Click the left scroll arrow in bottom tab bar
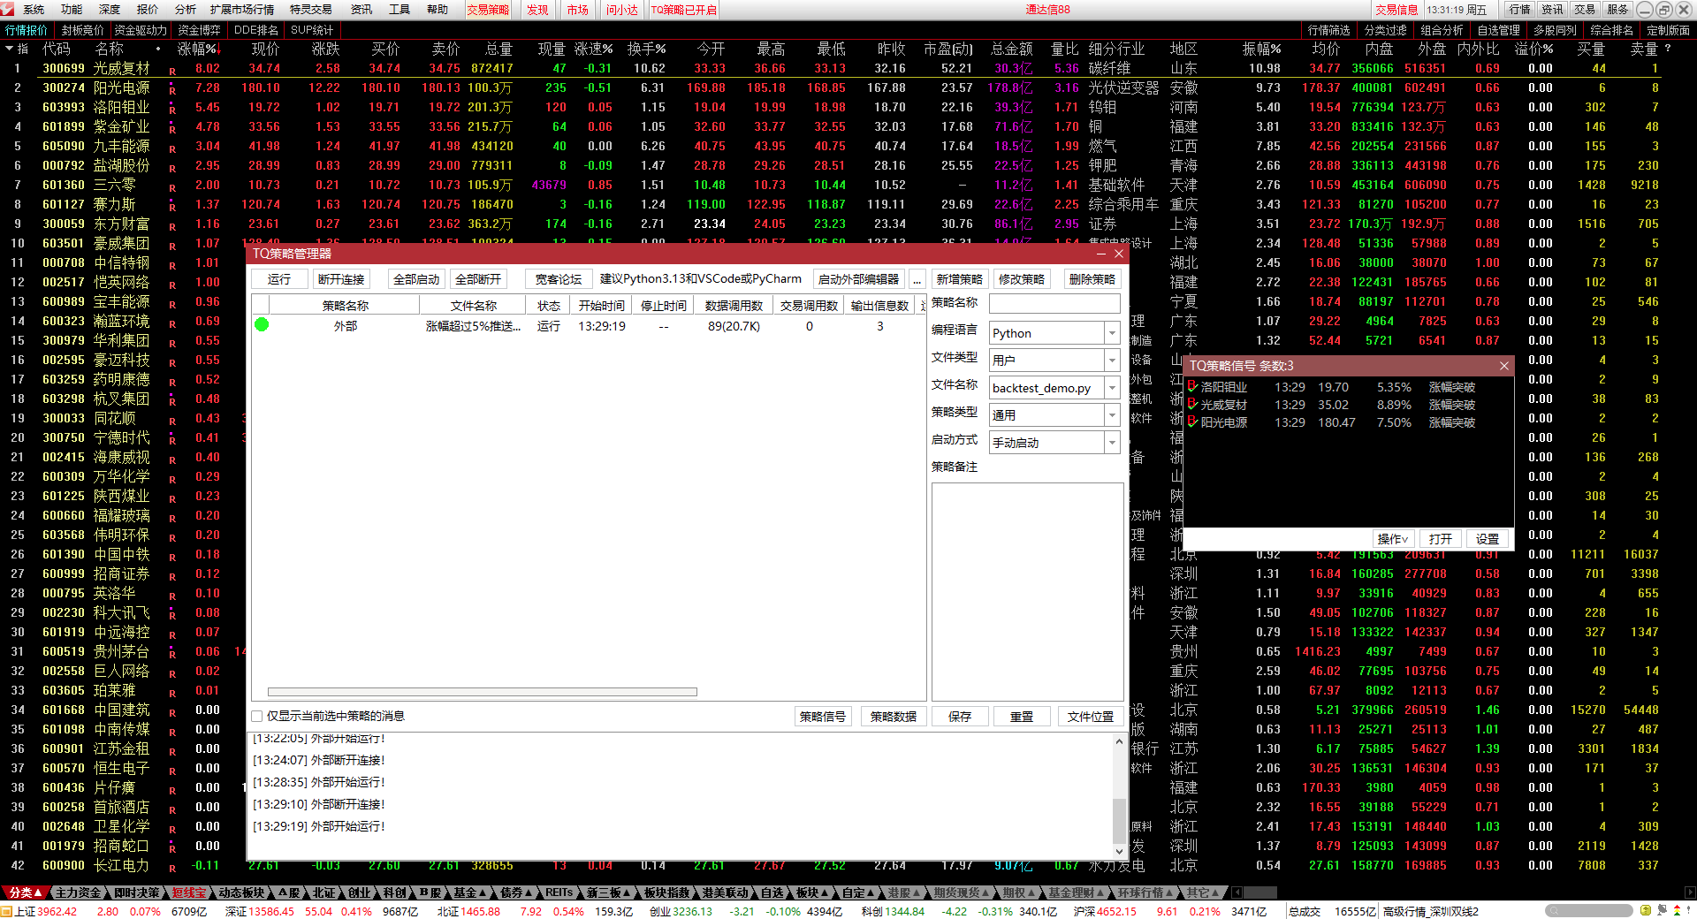1697x919 pixels. point(1237,892)
